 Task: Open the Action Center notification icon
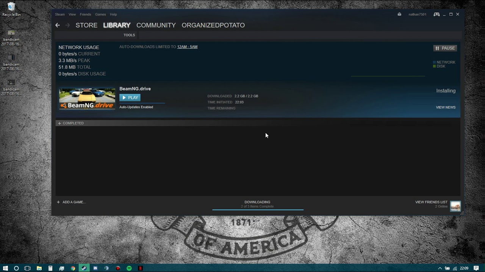[476, 268]
